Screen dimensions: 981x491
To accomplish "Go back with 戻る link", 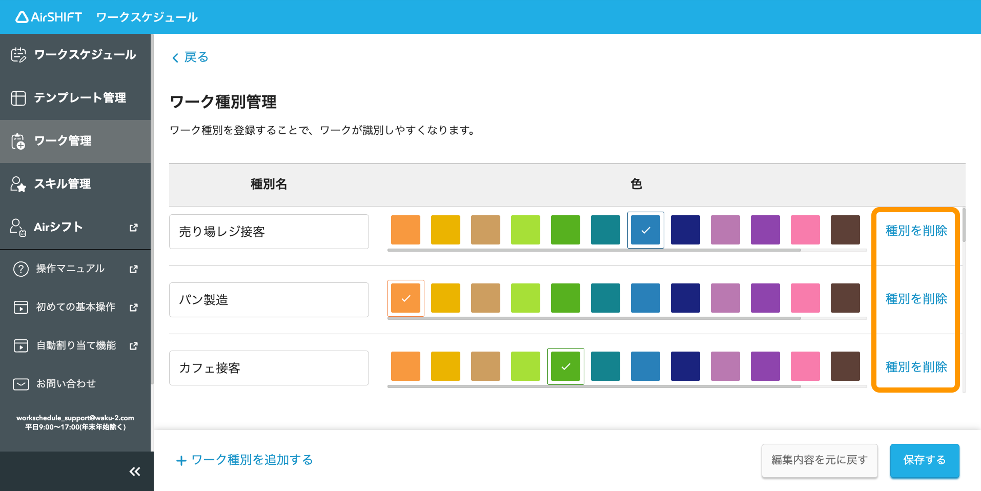I will (x=190, y=57).
